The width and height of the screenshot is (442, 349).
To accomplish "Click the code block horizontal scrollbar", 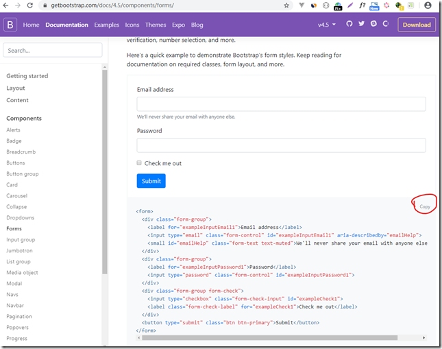I will click(x=269, y=338).
